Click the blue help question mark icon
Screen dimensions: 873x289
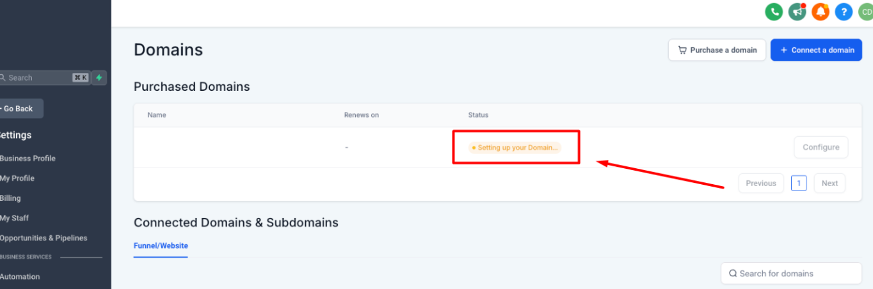(x=844, y=12)
